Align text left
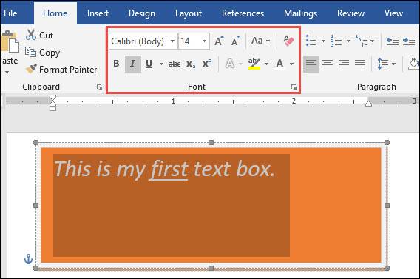420x279 pixels. tap(311, 64)
